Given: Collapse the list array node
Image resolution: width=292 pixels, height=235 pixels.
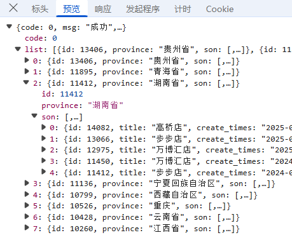Looking at the screenshot, I should click(18, 49).
